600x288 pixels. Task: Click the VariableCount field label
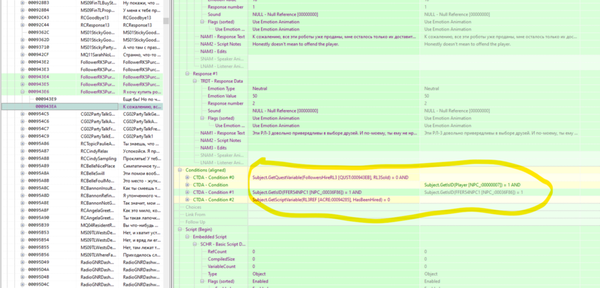point(223,266)
